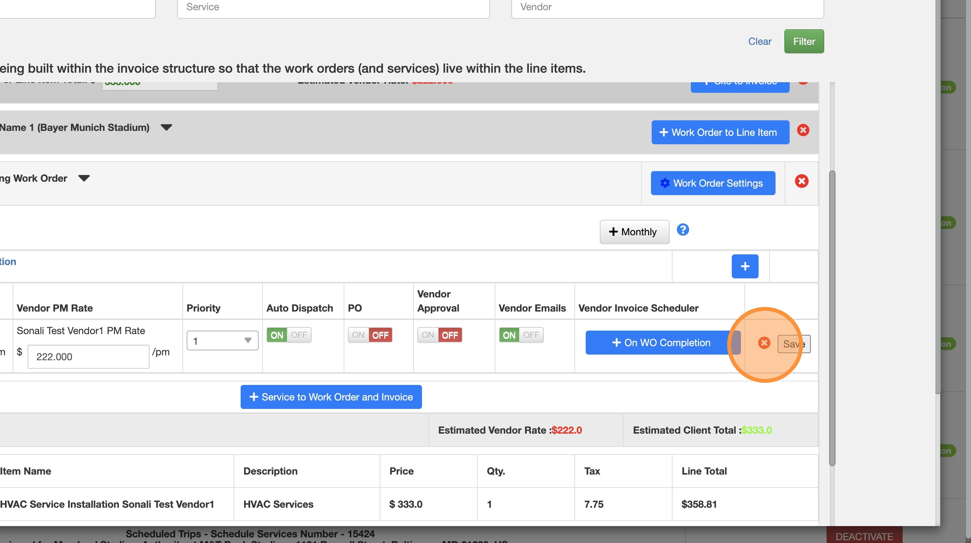
Task: Click the Vendor PM Rate amount field
Action: coord(88,357)
